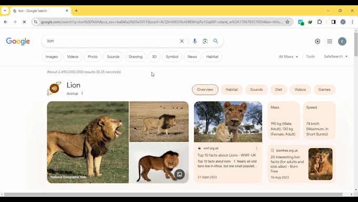Click the scroll down arrow
The image size is (358, 202).
coord(356,190)
